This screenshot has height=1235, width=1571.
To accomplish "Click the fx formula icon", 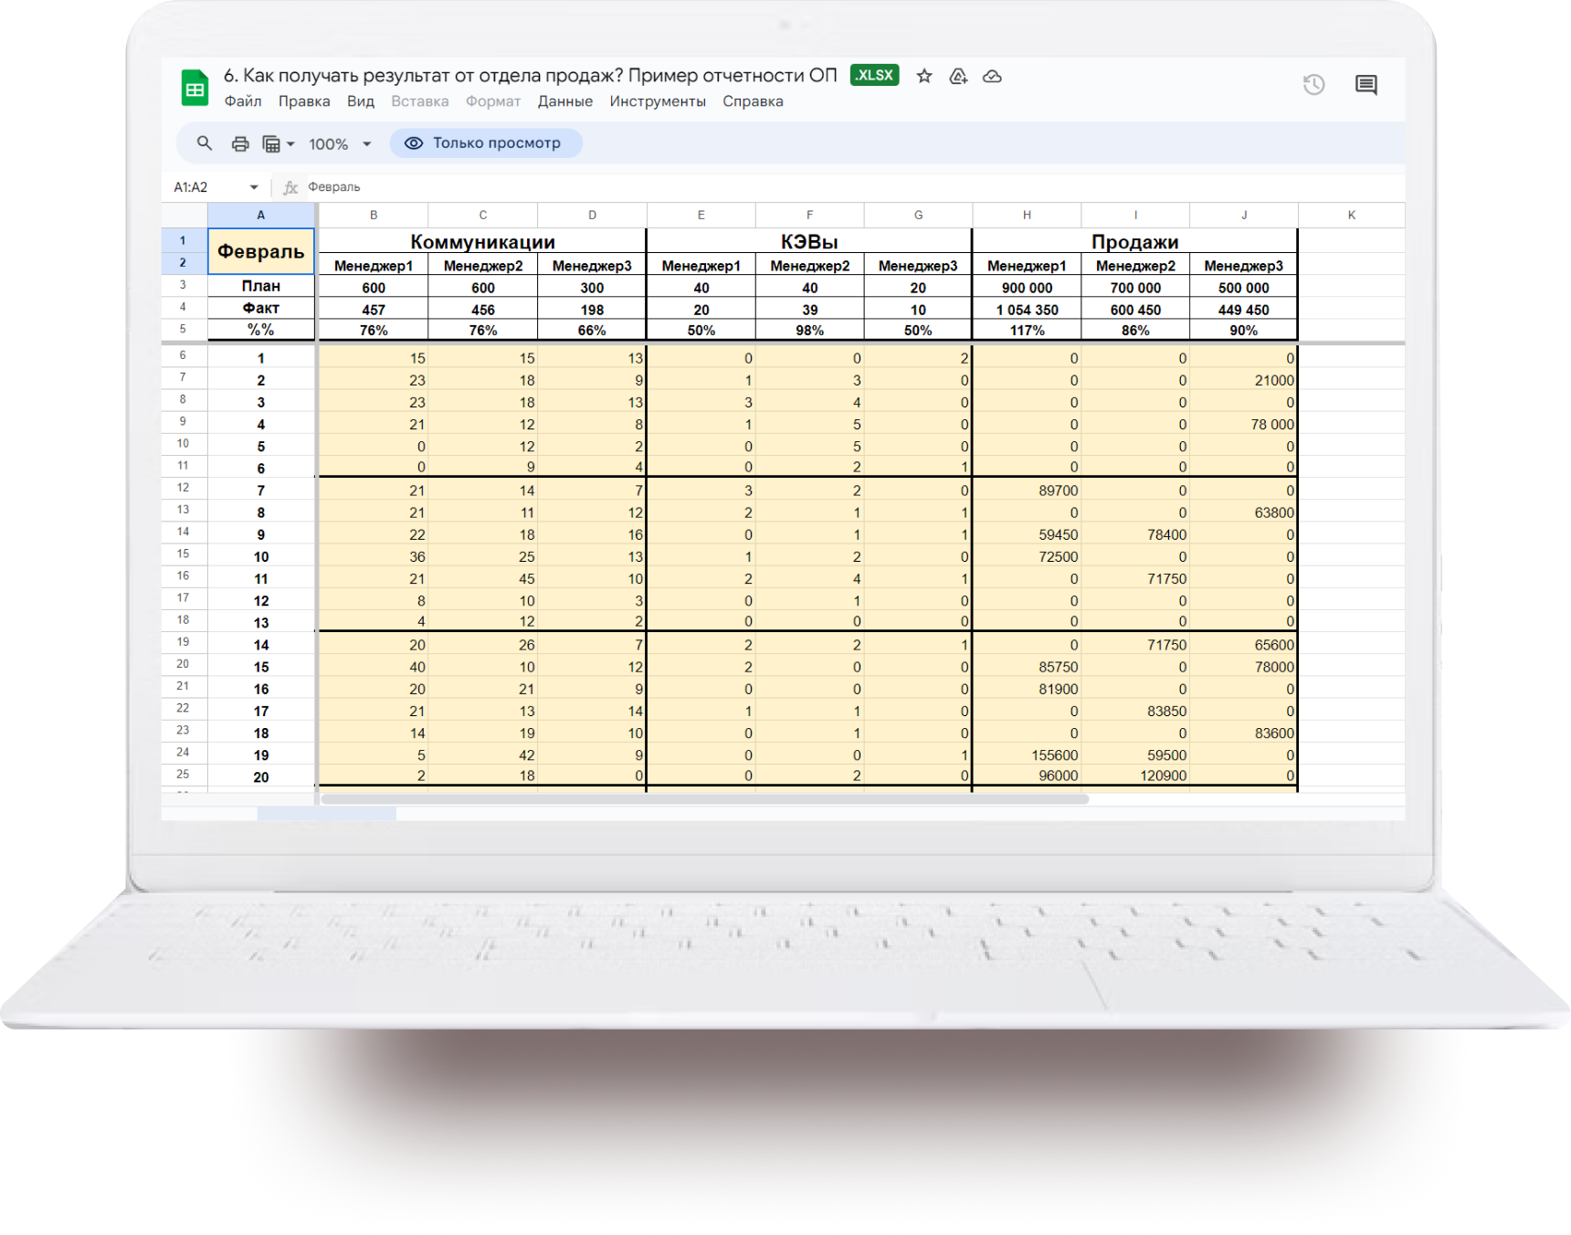I will [x=290, y=187].
